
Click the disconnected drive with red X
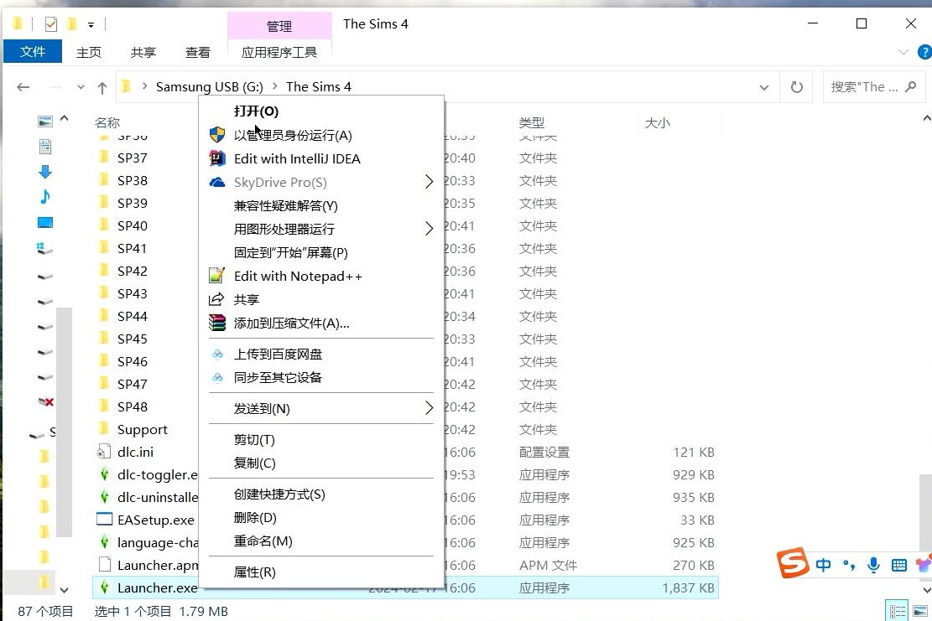(x=46, y=402)
